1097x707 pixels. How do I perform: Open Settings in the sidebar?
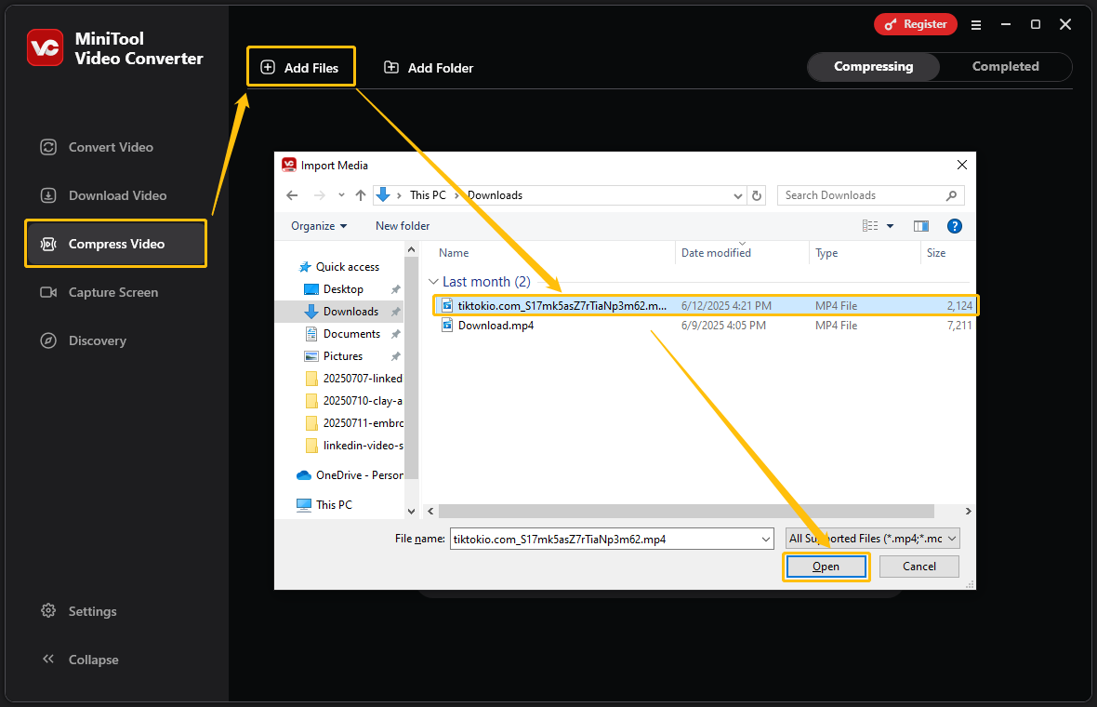[x=92, y=611]
